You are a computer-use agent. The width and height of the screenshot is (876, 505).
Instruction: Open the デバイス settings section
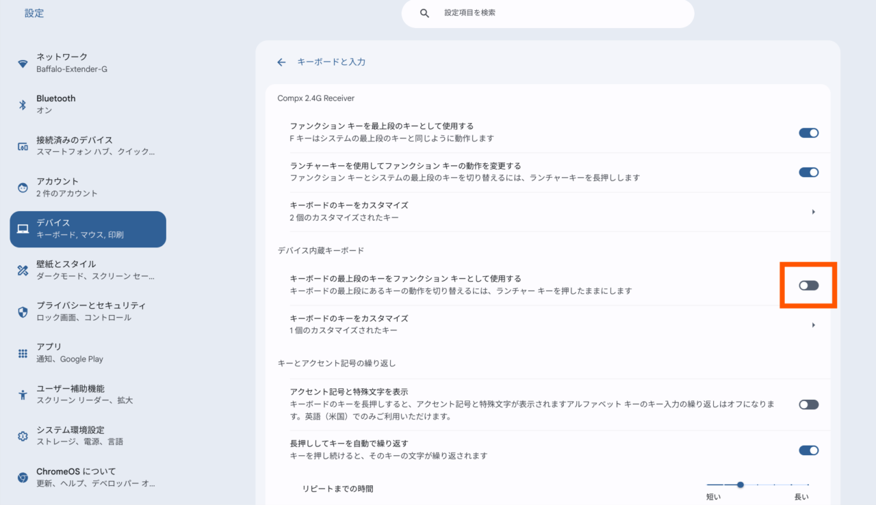(88, 229)
